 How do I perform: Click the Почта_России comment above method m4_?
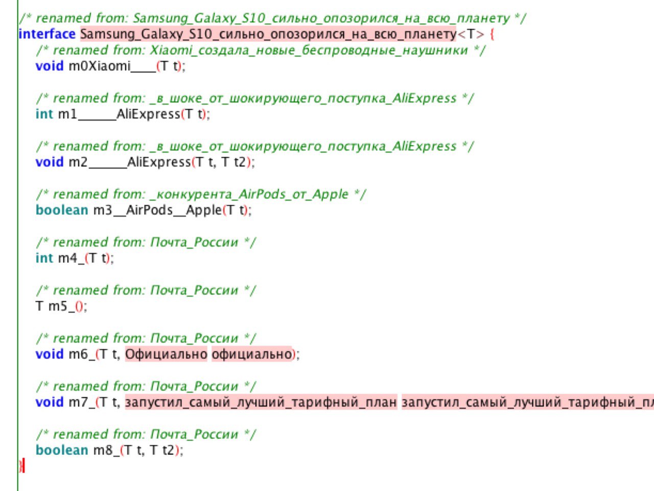point(146,242)
